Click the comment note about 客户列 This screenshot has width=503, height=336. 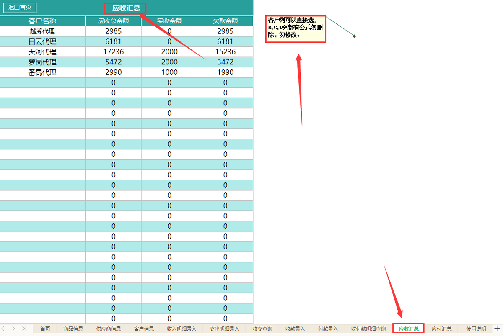(296, 28)
